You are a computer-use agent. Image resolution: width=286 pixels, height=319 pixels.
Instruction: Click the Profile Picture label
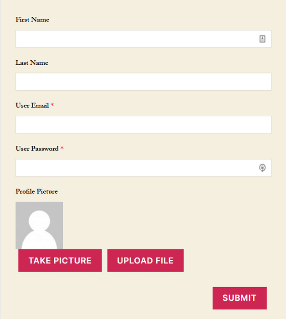(36, 191)
